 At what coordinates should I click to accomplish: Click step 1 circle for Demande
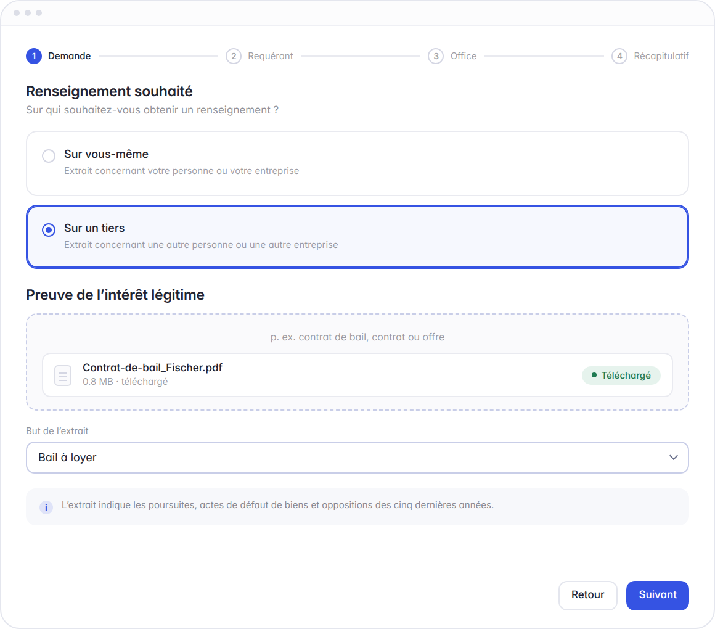(x=34, y=56)
